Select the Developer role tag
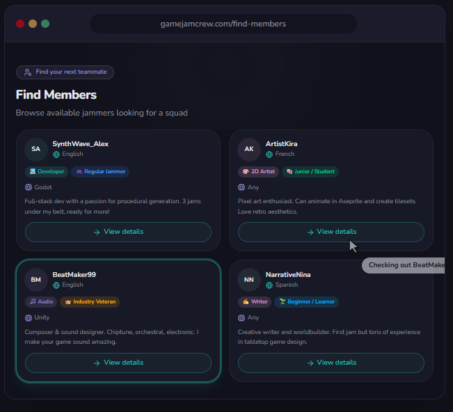Image resolution: width=453 pixels, height=412 pixels. coord(47,171)
